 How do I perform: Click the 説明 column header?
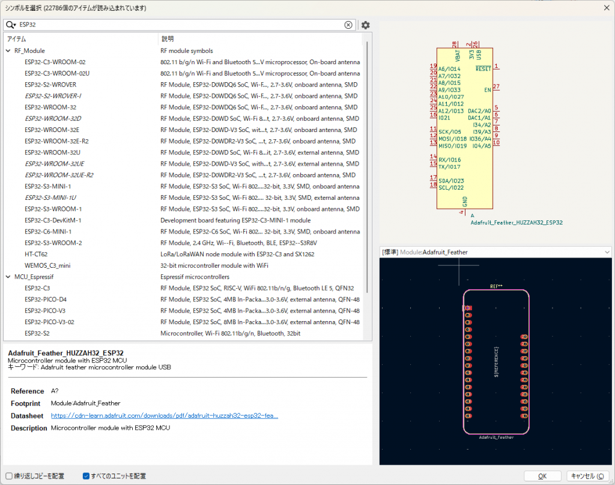click(261, 39)
